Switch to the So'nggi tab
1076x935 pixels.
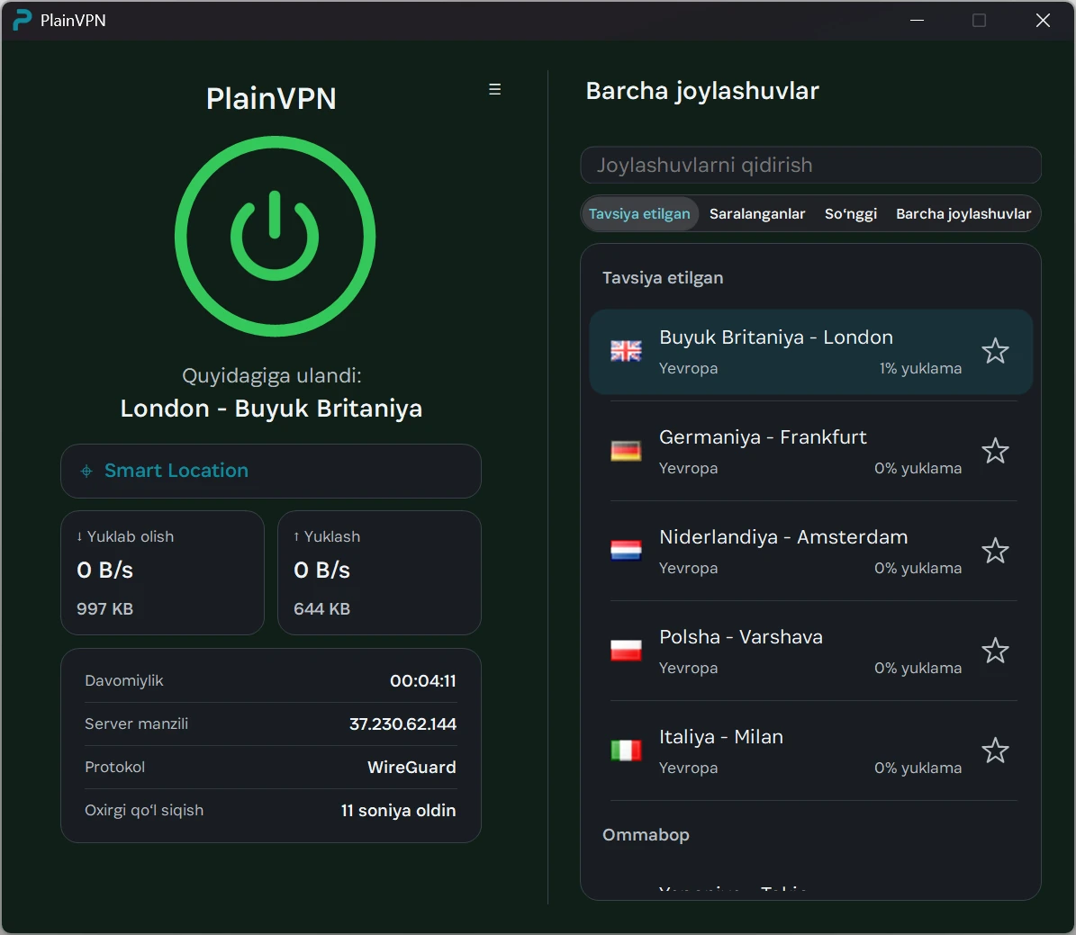[x=851, y=213]
